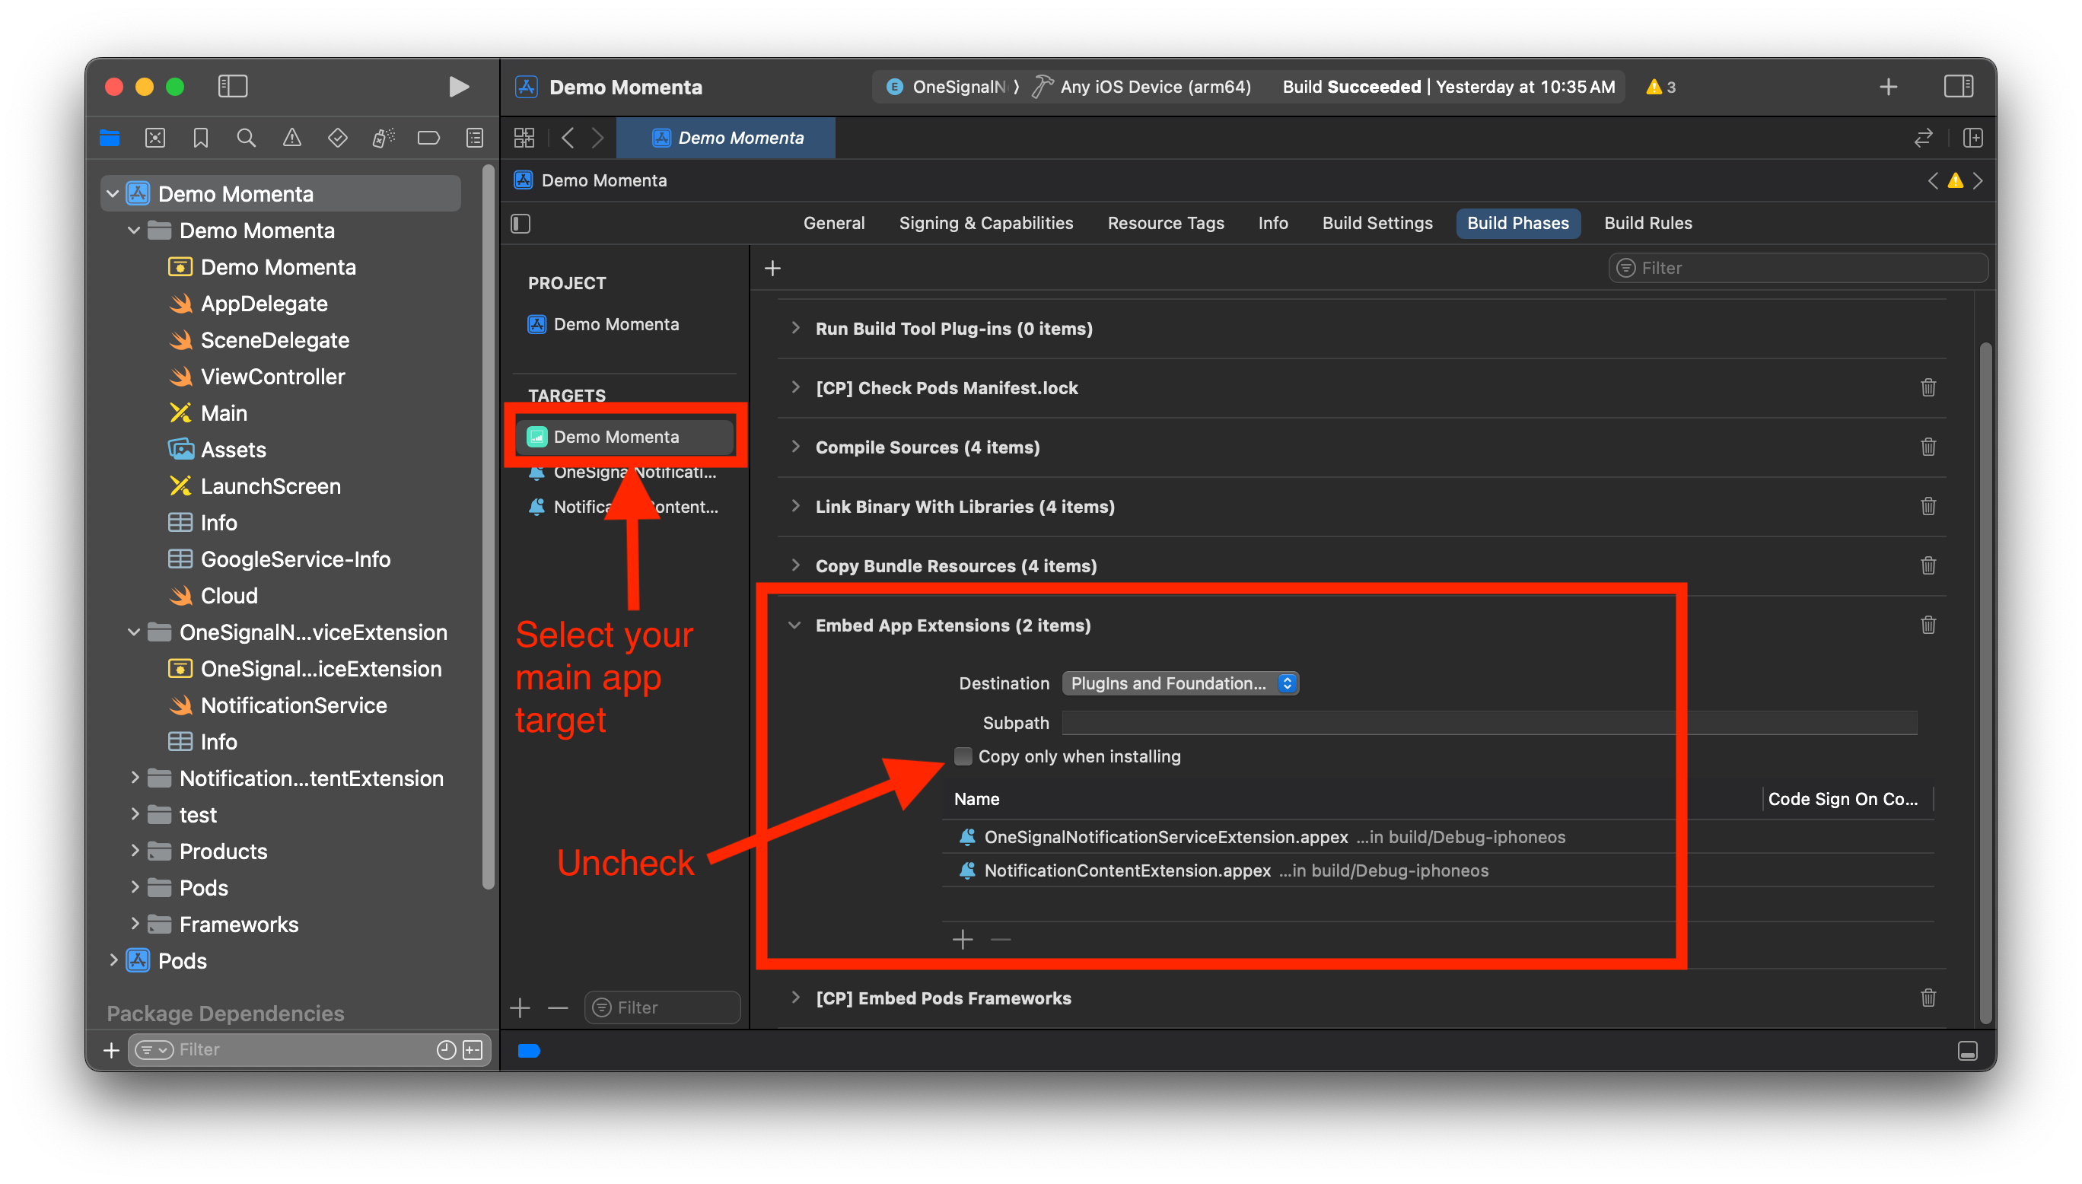Remove target with minus button

(x=558, y=1008)
